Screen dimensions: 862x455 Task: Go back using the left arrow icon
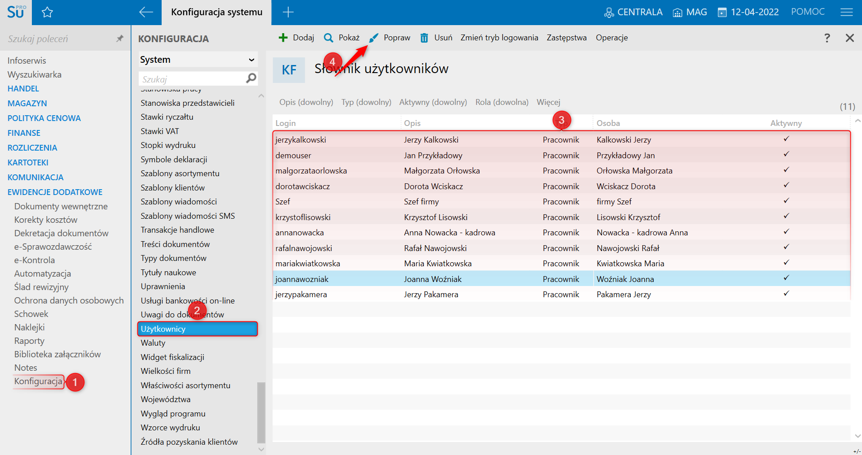(x=146, y=12)
